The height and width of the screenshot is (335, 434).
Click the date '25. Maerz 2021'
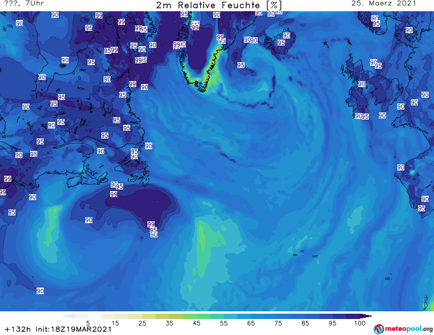point(384,4)
